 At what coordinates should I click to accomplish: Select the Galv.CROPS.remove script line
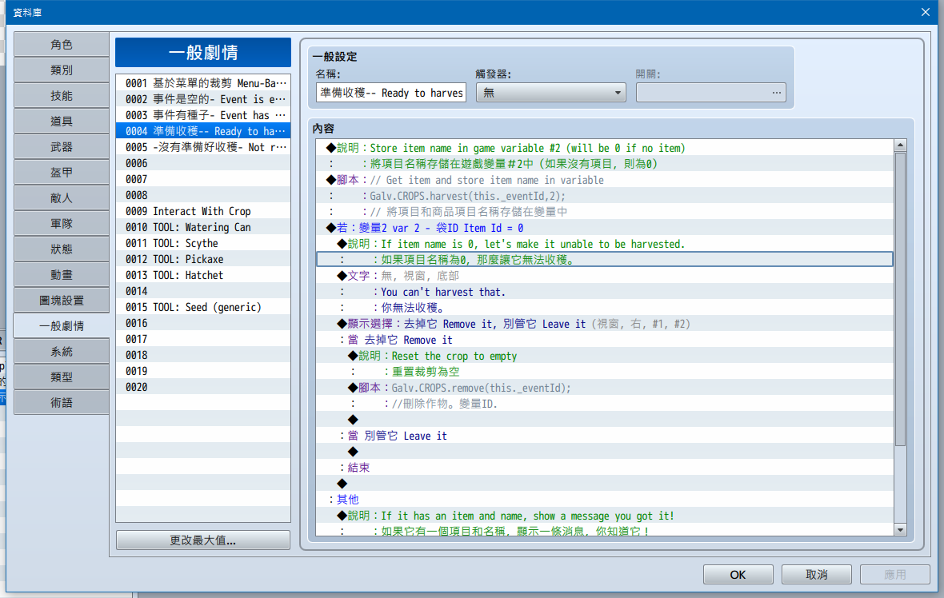tap(605, 388)
